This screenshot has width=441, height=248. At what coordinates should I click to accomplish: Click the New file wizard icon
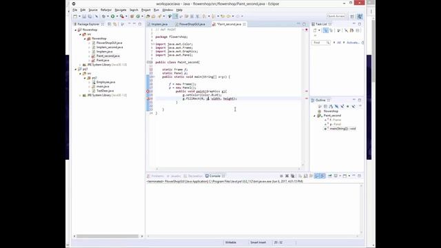coord(75,17)
